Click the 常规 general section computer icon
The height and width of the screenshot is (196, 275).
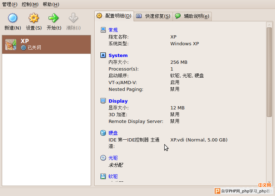[103, 30]
